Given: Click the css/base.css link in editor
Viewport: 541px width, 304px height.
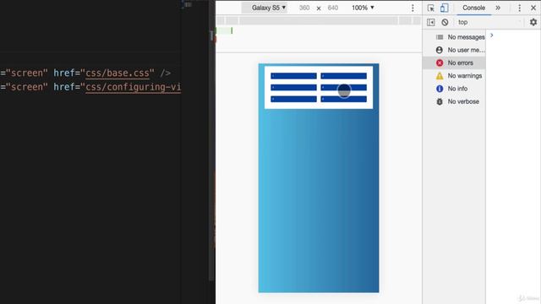Looking at the screenshot, I should tap(117, 73).
